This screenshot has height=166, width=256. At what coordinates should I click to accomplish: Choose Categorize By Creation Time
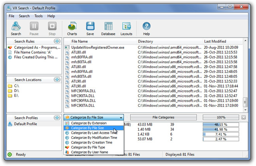coord(94,142)
